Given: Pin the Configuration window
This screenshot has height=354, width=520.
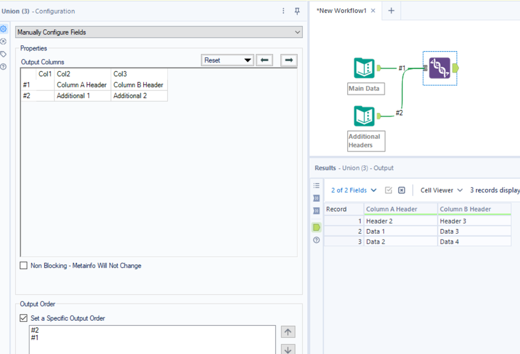Looking at the screenshot, I should pyautogui.click(x=297, y=11).
